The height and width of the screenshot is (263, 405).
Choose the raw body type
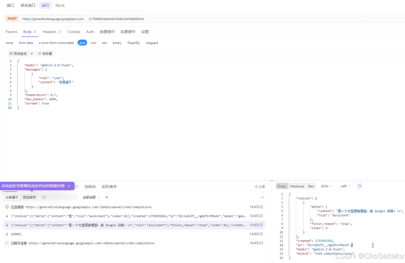tap(104, 43)
